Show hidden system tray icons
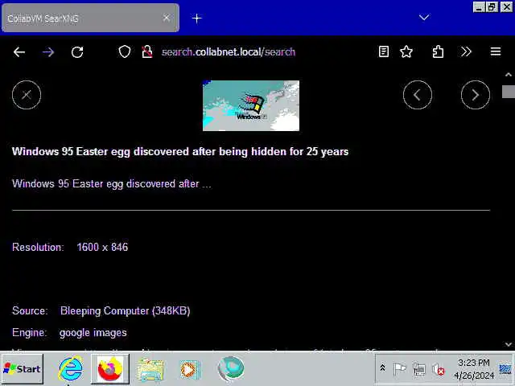This screenshot has height=386, width=515. point(382,368)
